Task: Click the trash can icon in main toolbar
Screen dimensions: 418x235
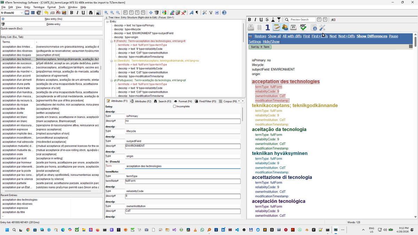Action: click(156, 13)
